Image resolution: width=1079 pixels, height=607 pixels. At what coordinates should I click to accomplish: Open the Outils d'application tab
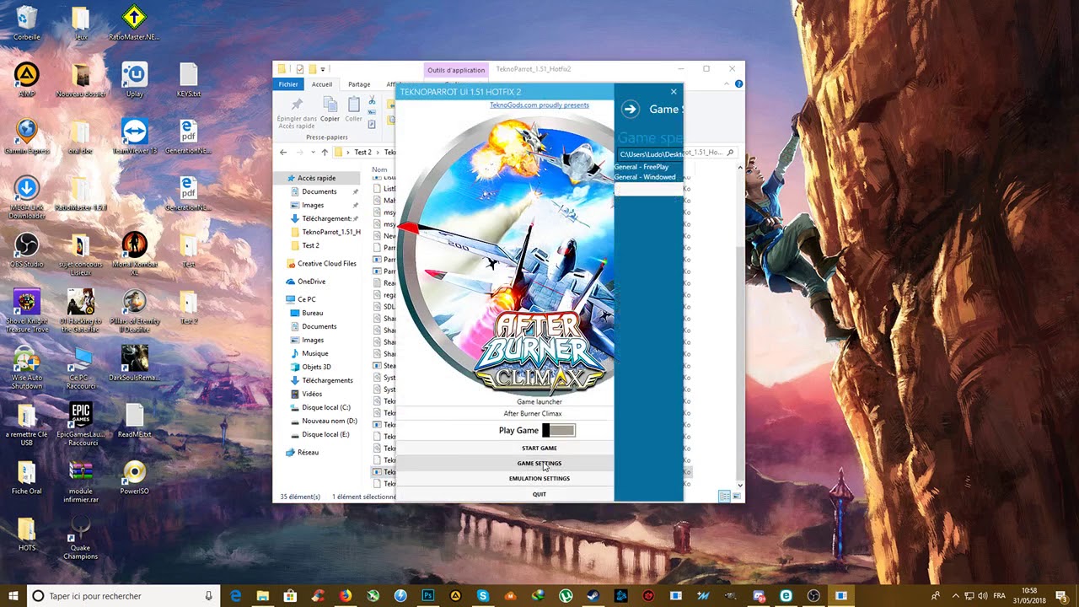tap(456, 70)
